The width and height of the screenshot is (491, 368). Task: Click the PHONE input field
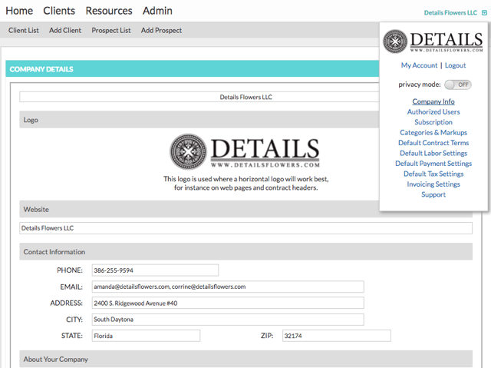(x=155, y=270)
